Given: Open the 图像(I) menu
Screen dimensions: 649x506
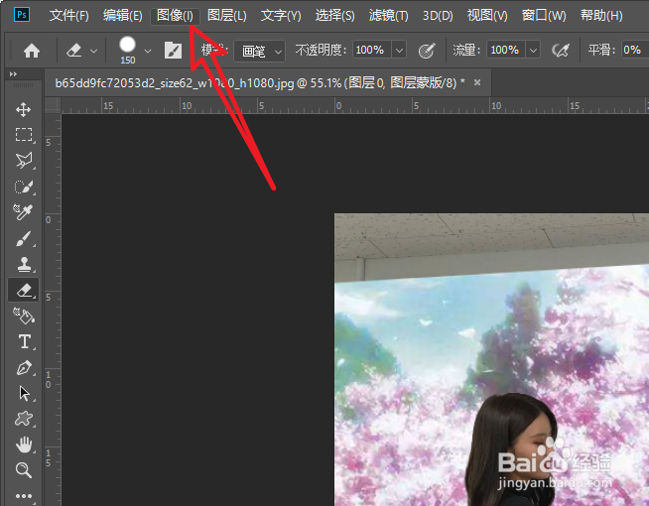Looking at the screenshot, I should pyautogui.click(x=175, y=16).
